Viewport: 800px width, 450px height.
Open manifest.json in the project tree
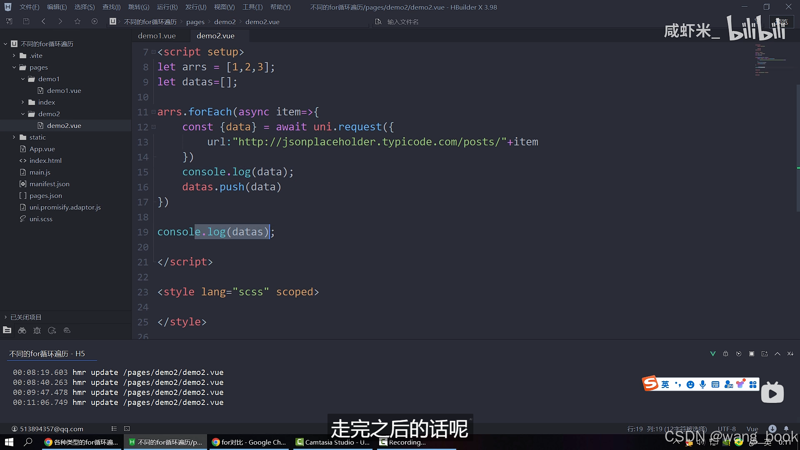pyautogui.click(x=49, y=184)
